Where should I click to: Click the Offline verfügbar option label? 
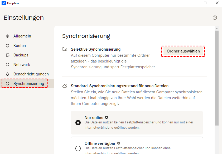[x=100, y=143]
